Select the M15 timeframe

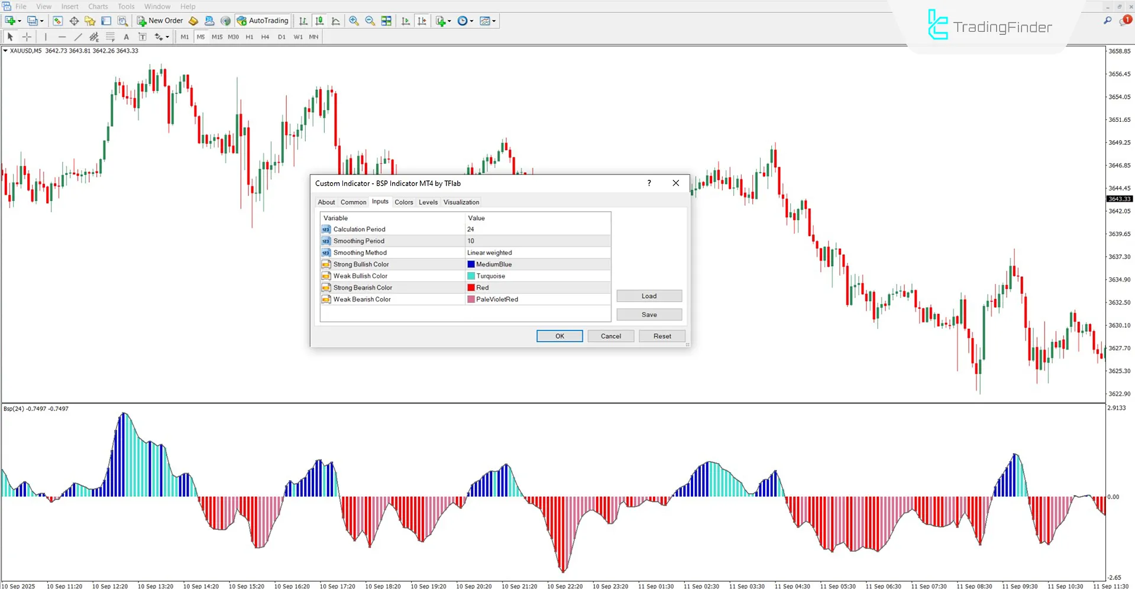point(216,36)
